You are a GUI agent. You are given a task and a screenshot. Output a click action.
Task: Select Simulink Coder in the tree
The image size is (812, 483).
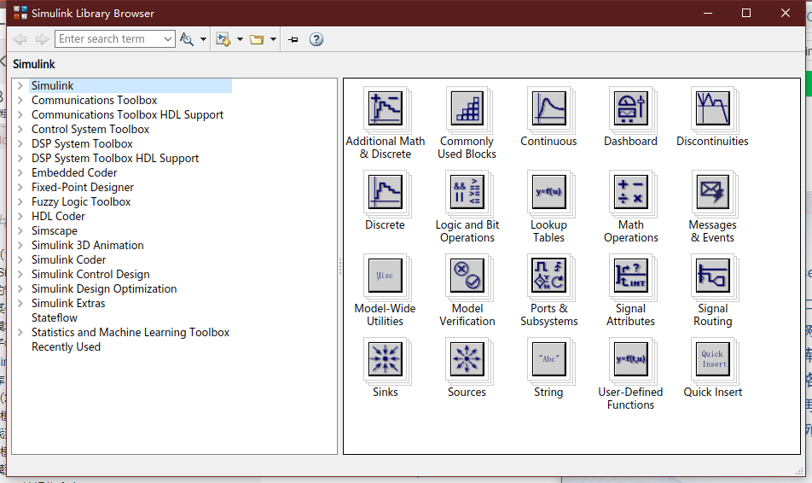68,259
